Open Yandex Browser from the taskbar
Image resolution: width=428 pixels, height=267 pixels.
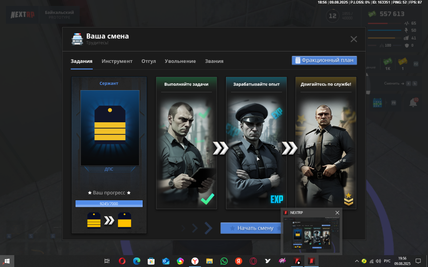point(195,261)
